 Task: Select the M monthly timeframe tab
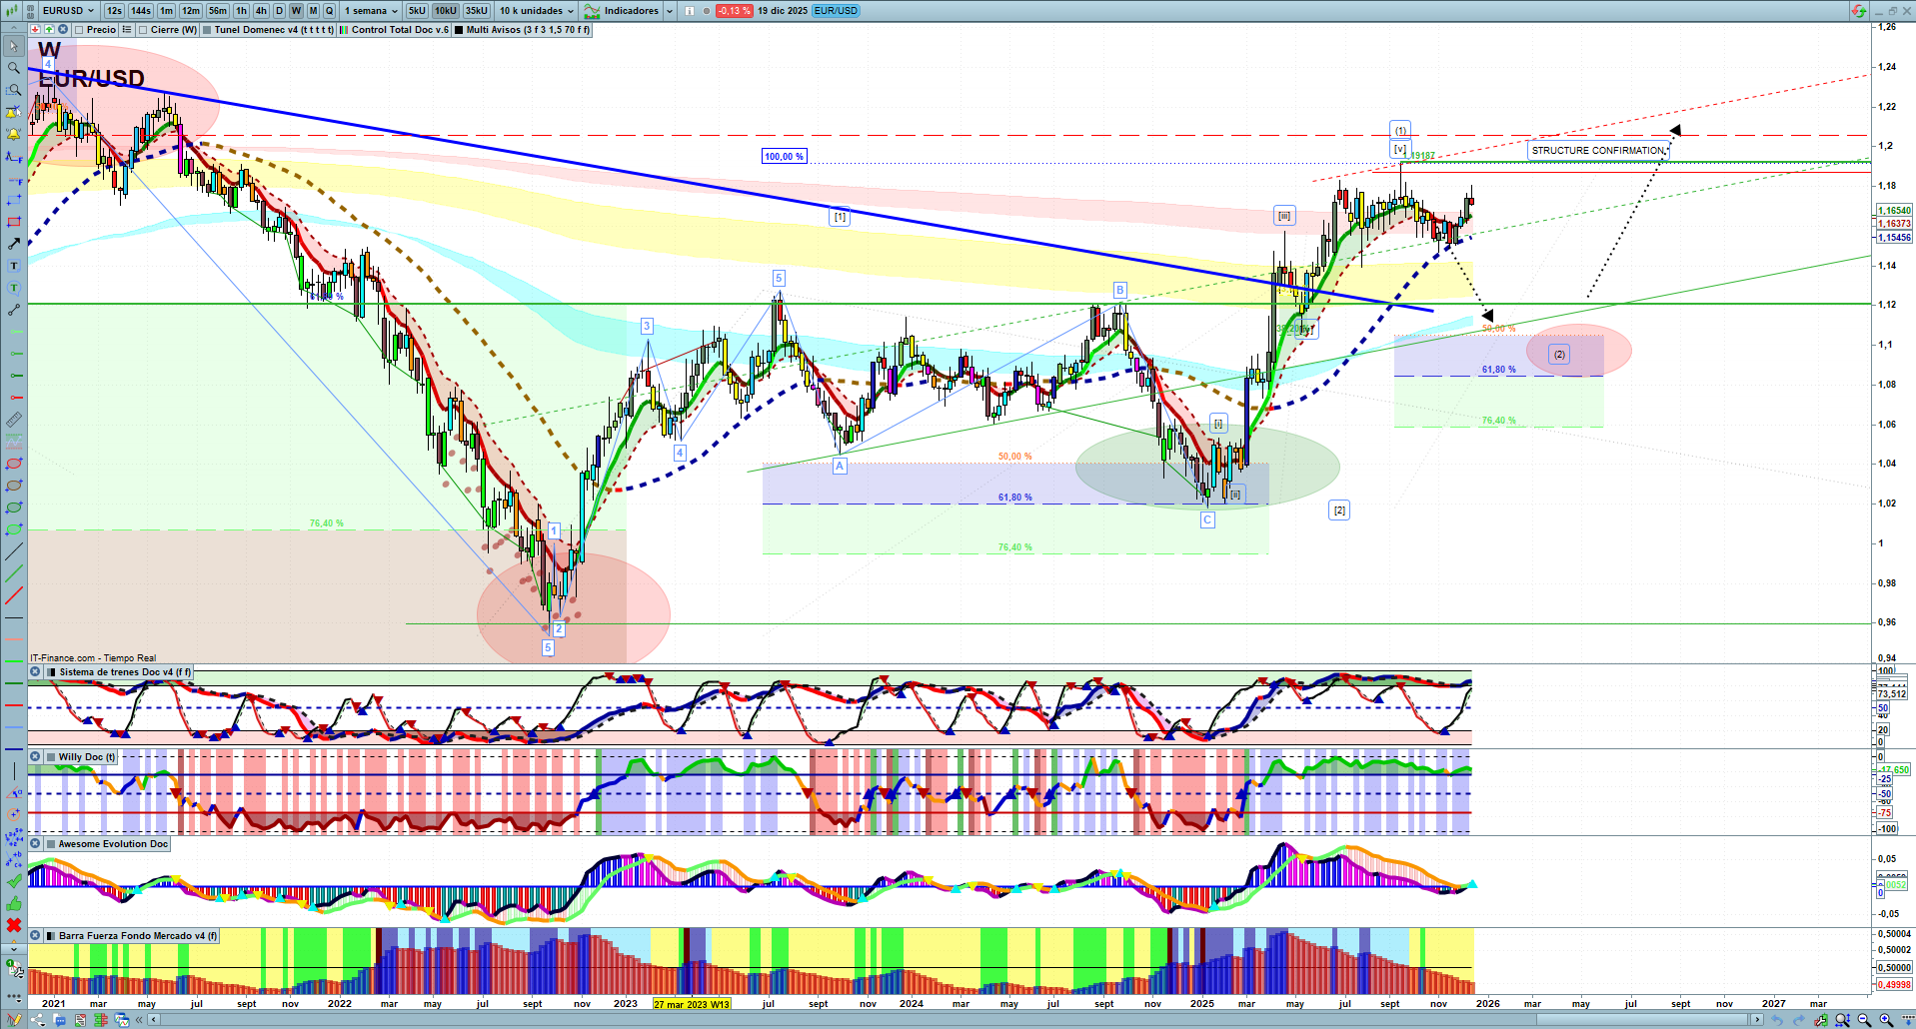click(313, 11)
